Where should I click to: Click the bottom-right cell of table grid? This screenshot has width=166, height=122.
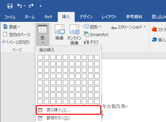coord(97,101)
